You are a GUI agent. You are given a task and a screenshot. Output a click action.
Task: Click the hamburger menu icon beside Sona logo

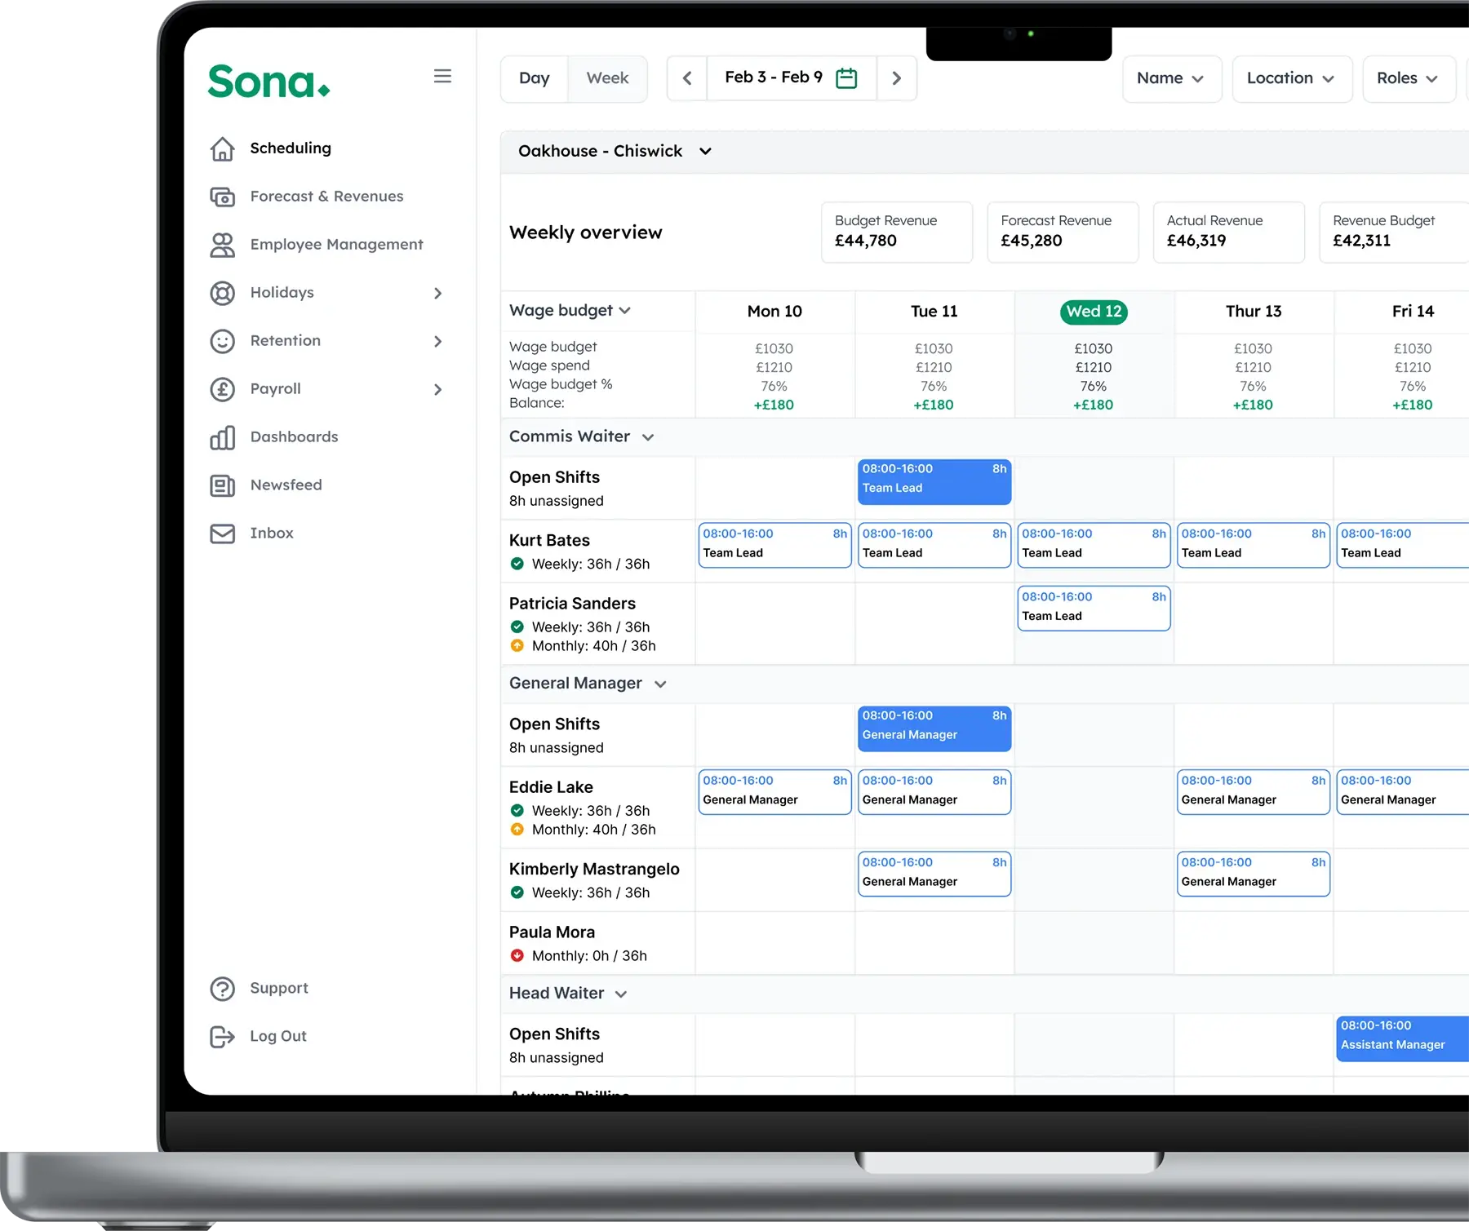click(442, 76)
